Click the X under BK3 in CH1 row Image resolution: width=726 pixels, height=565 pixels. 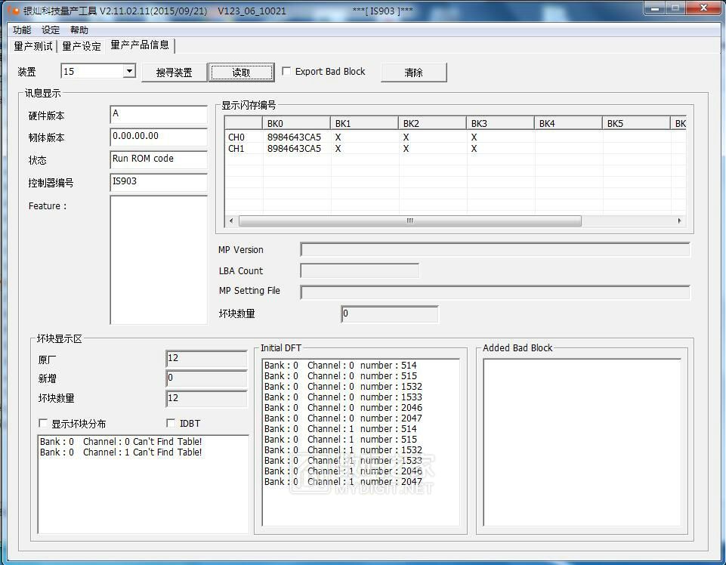point(474,149)
